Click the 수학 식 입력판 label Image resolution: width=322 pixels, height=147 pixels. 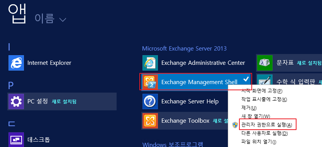[296, 82]
